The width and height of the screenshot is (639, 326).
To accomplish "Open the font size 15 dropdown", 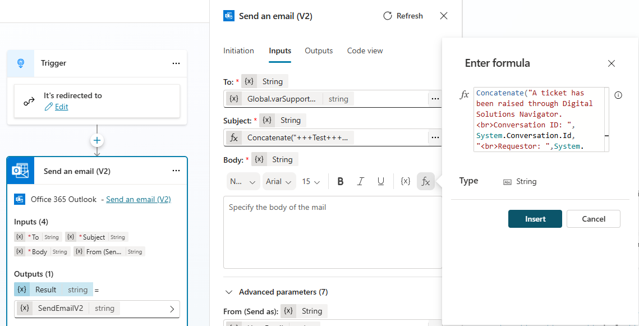I will (x=311, y=181).
